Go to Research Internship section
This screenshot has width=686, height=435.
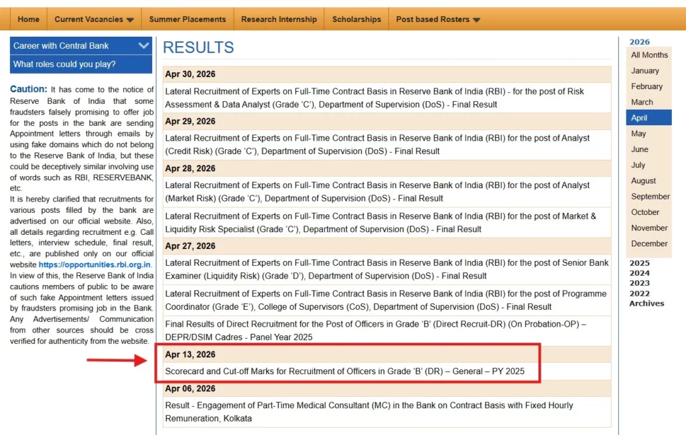(279, 19)
